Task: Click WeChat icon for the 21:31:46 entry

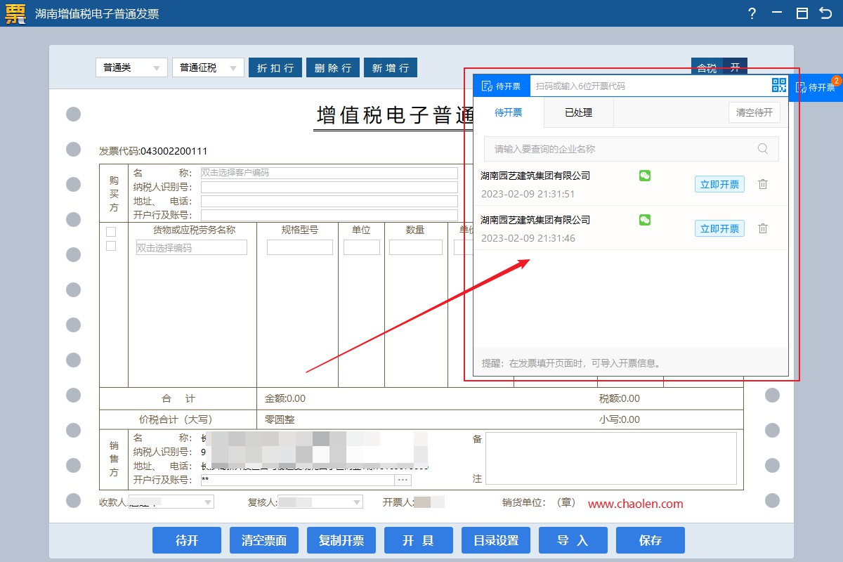Action: click(x=645, y=220)
